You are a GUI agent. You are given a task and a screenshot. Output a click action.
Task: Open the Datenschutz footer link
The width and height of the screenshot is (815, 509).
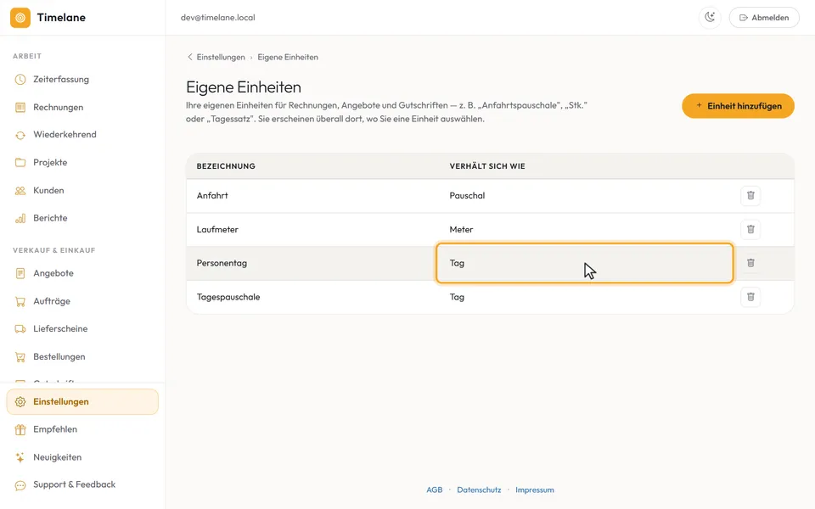(x=479, y=489)
